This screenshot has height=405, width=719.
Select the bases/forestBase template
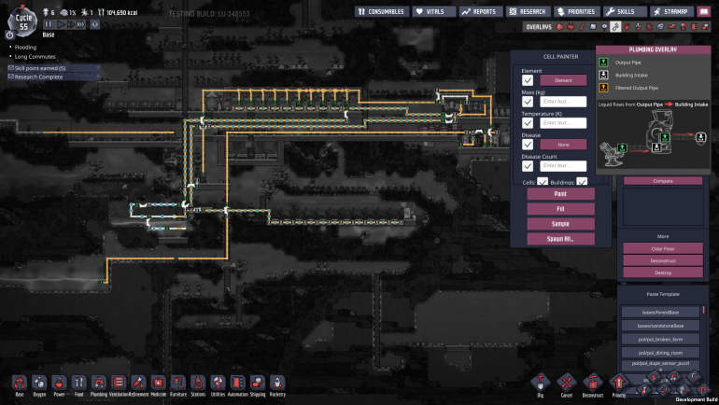coord(660,312)
